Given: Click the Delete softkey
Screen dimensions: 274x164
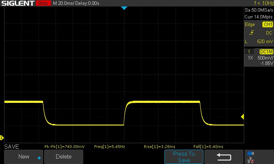Looking at the screenshot, I should coord(64,157).
